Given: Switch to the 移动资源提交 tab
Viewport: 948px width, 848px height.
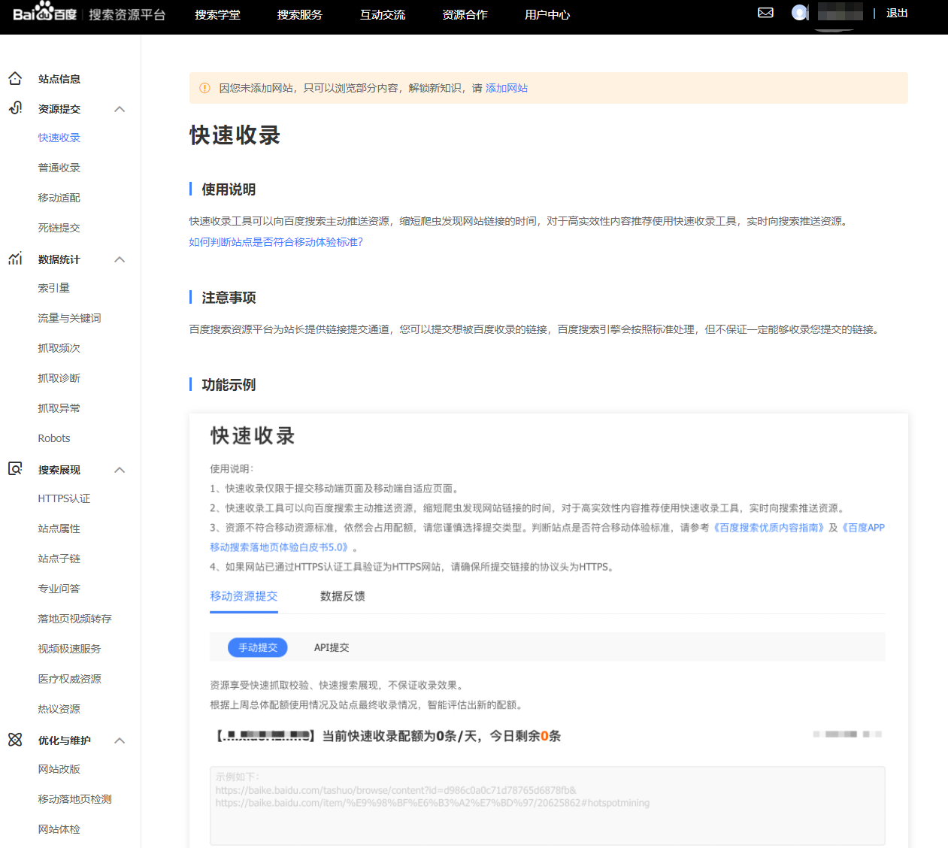Looking at the screenshot, I should coord(244,596).
